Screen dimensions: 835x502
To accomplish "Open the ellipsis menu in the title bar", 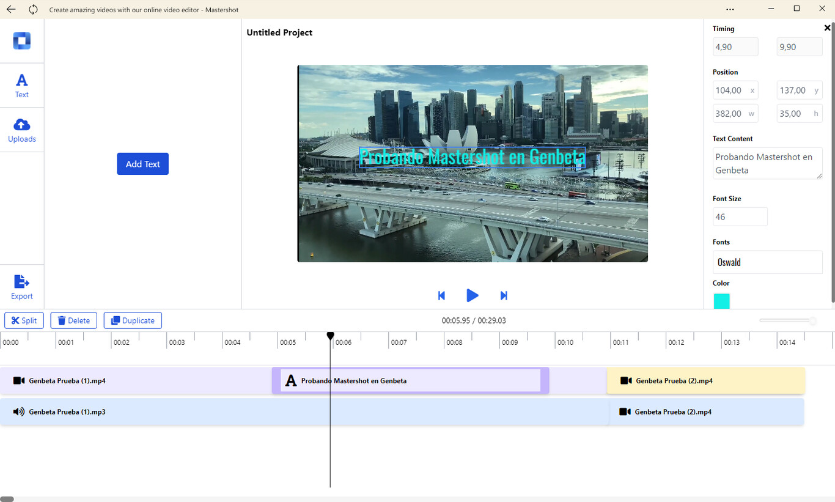I will (730, 9).
